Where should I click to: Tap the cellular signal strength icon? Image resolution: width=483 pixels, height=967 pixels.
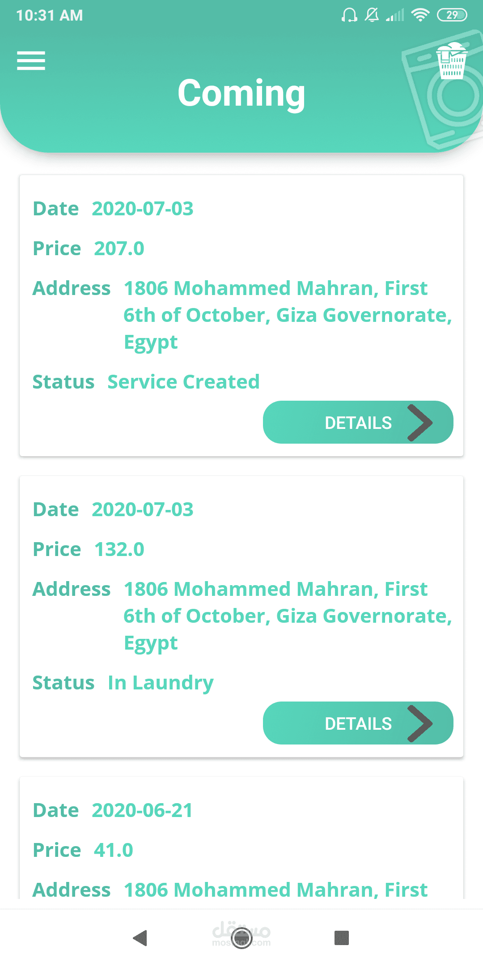pyautogui.click(x=395, y=15)
